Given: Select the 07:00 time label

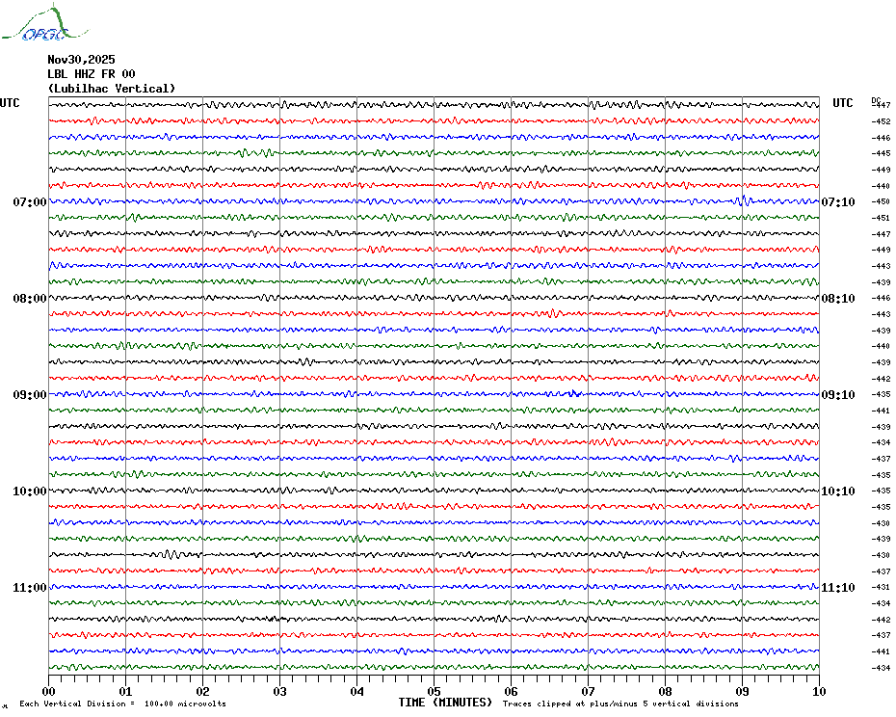Looking at the screenshot, I should point(30,201).
